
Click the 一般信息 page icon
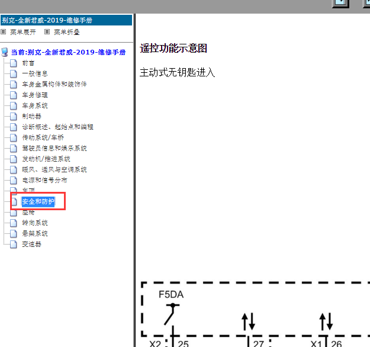pos(14,73)
